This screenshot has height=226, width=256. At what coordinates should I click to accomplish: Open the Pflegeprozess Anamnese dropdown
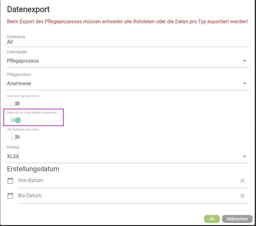245,84
